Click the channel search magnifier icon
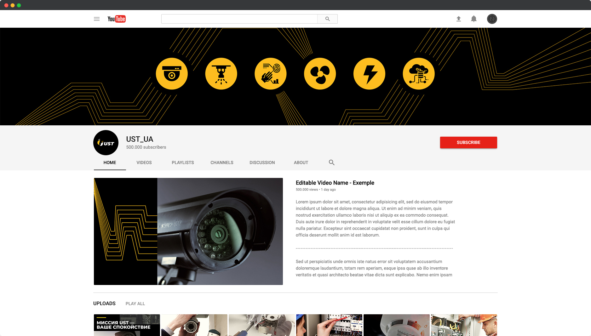 tap(331, 162)
